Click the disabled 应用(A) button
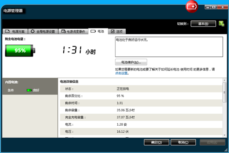229x153 pixels. pos(212,142)
